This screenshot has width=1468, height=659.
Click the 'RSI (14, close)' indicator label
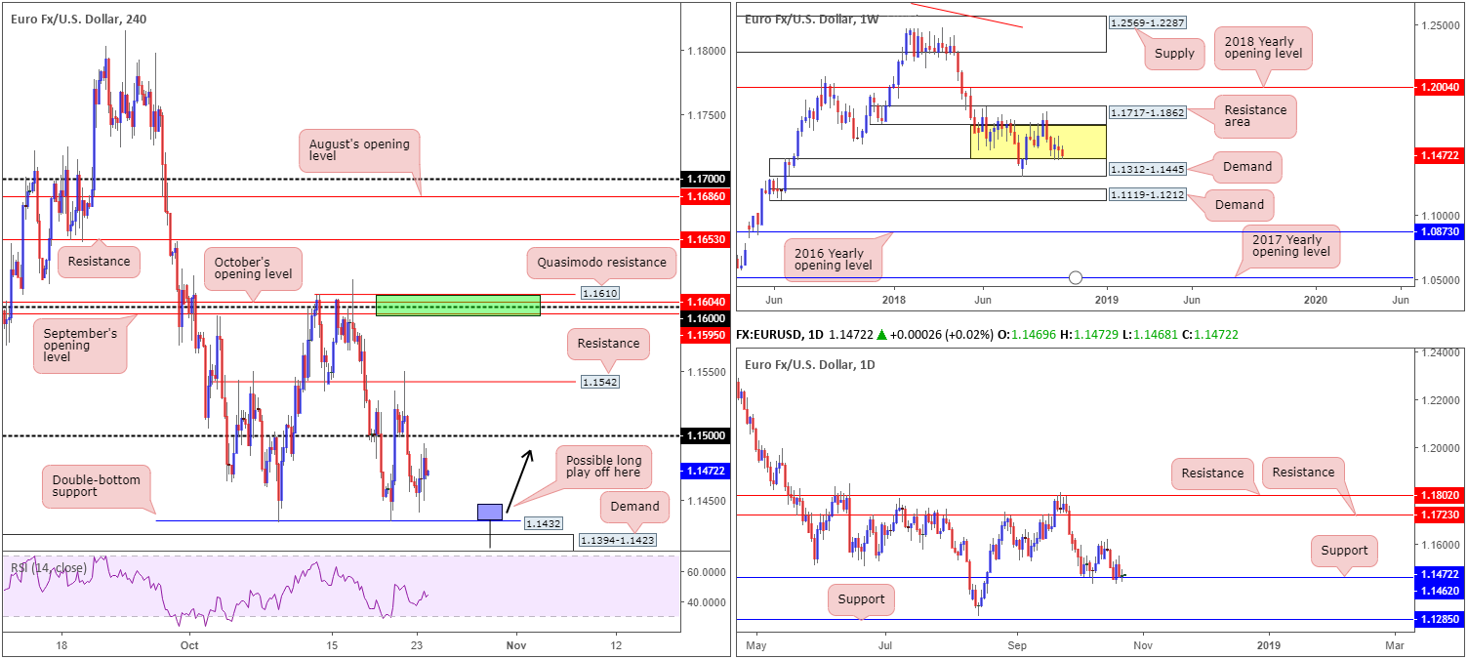tap(48, 567)
